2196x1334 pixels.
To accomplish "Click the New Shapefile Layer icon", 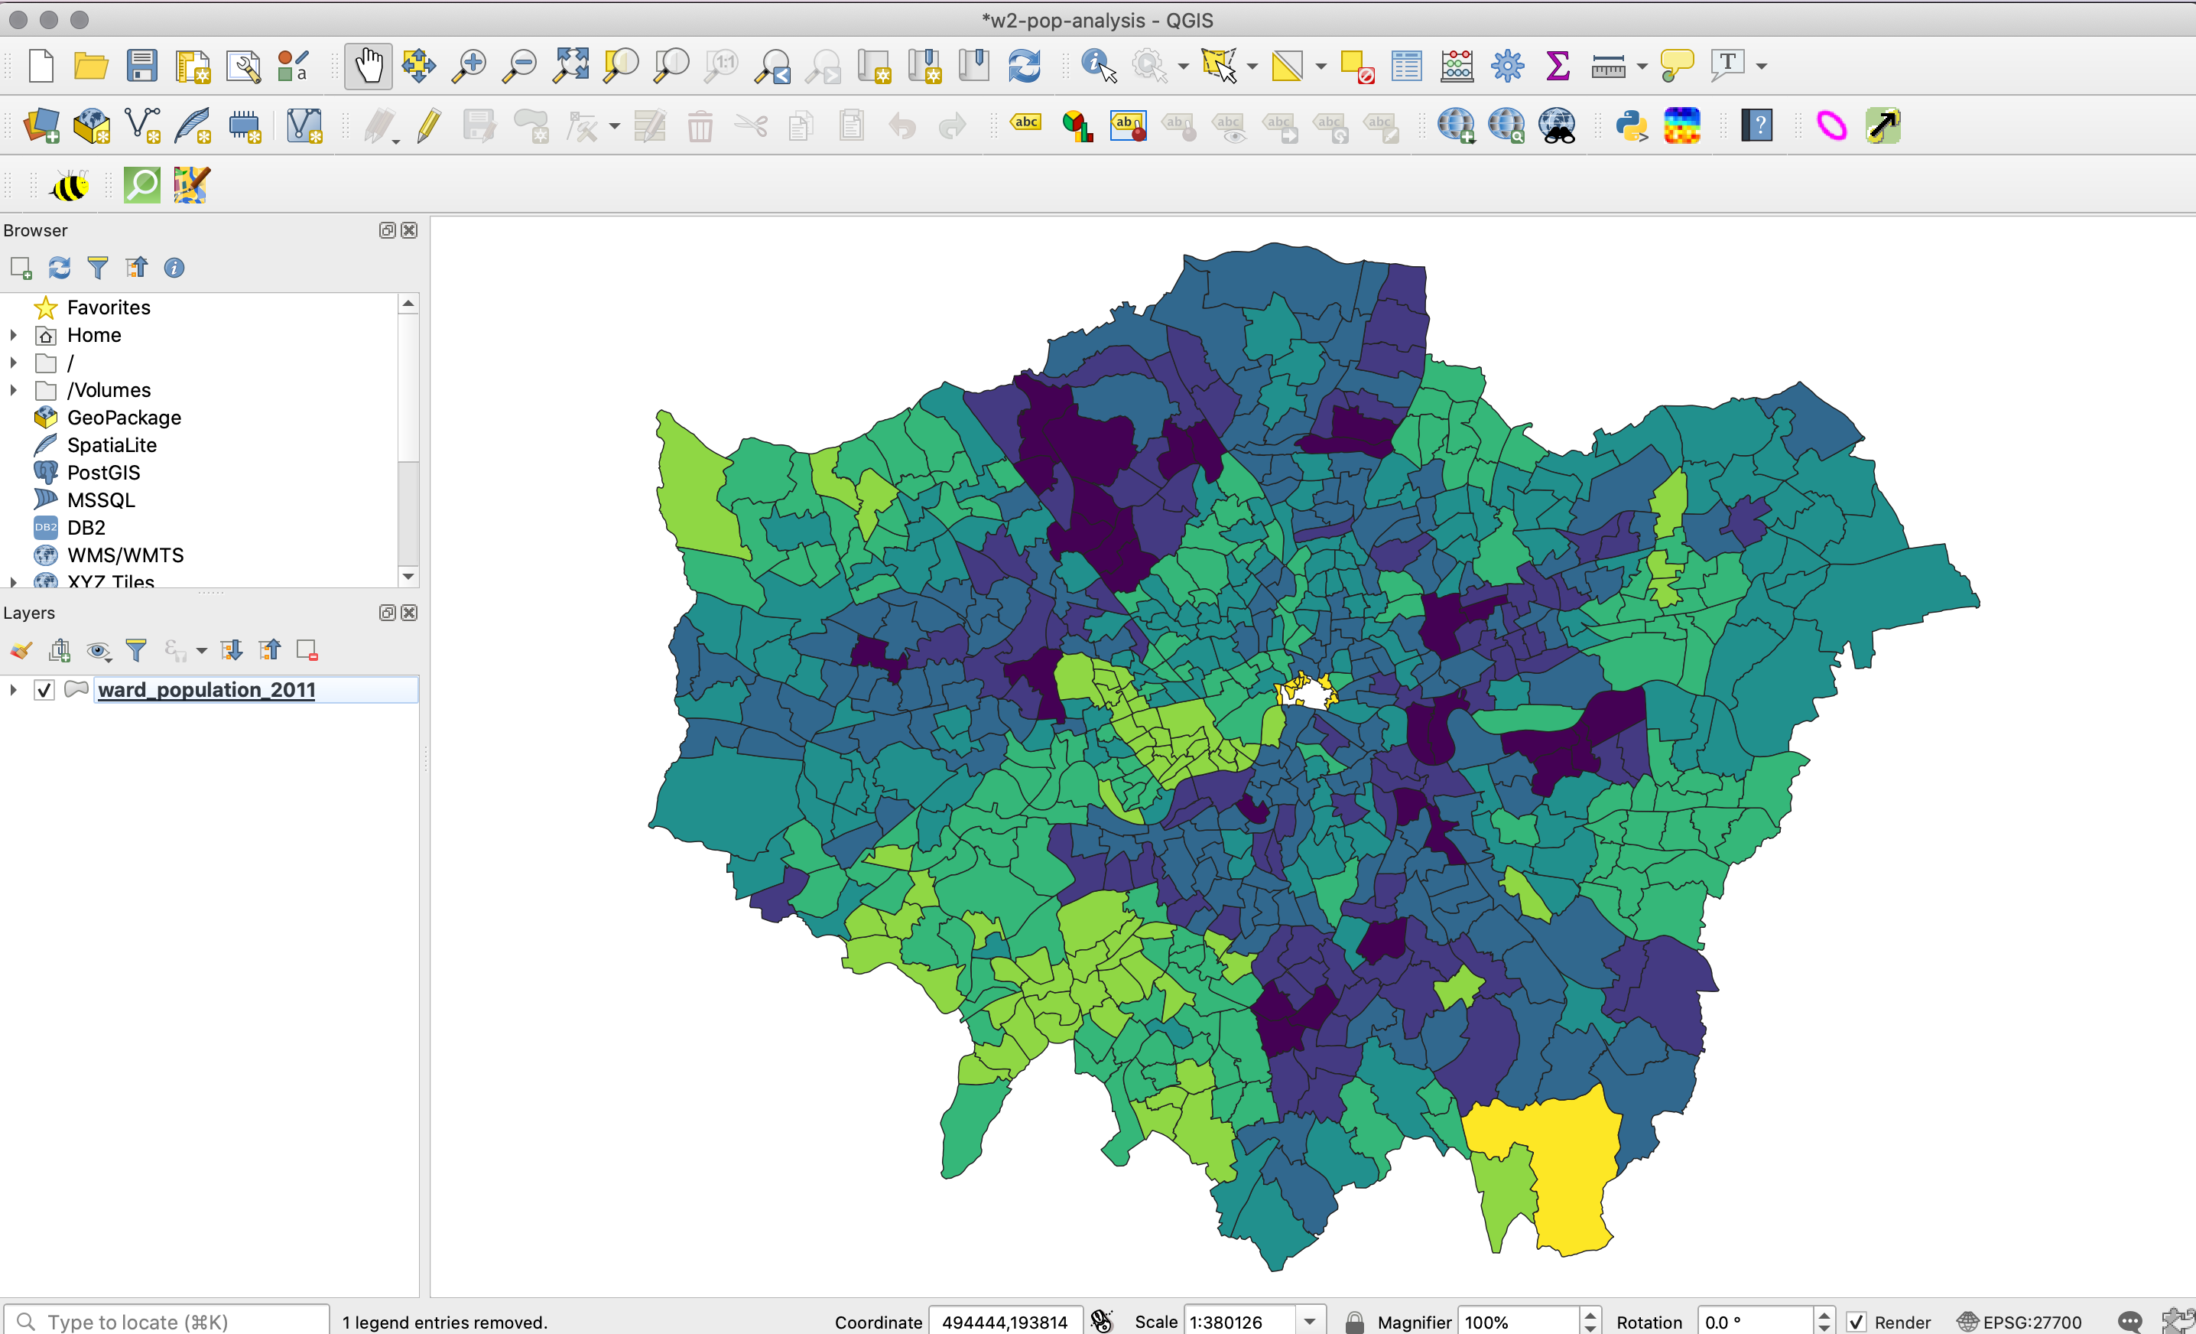I will [142, 125].
